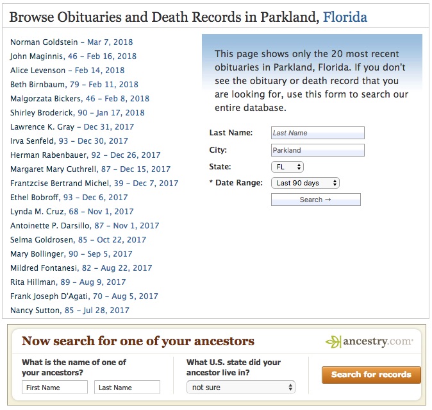Open Selma Goldrosen obituary entry
The height and width of the screenshot is (410, 432).
click(x=78, y=239)
